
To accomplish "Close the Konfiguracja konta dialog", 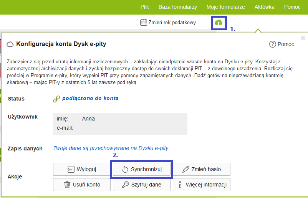I will coord(303,38).
